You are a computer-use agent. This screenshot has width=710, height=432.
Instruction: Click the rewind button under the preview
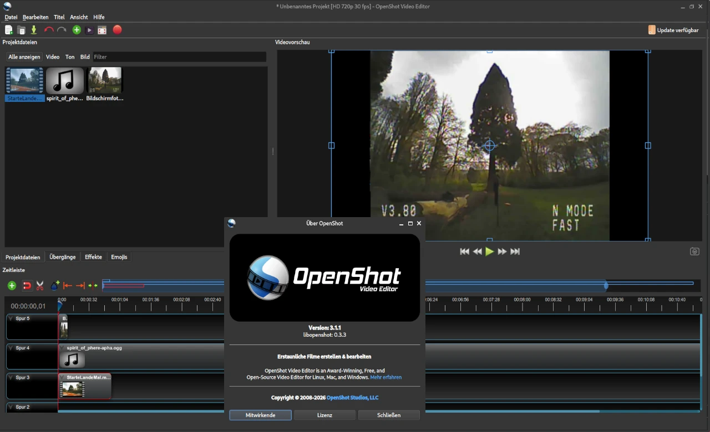coord(478,251)
